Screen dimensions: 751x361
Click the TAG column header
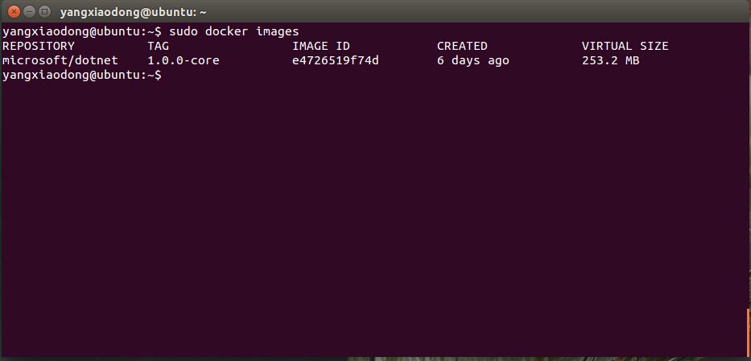(x=158, y=46)
